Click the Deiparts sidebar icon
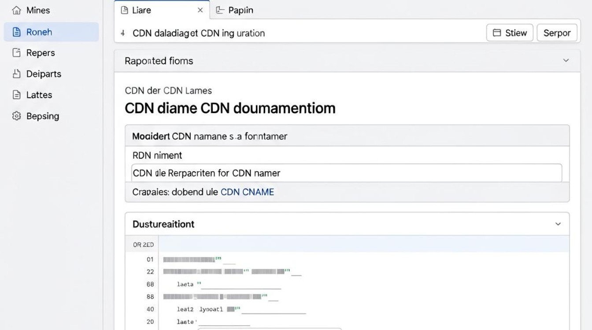This screenshot has height=330, width=592. [17, 73]
